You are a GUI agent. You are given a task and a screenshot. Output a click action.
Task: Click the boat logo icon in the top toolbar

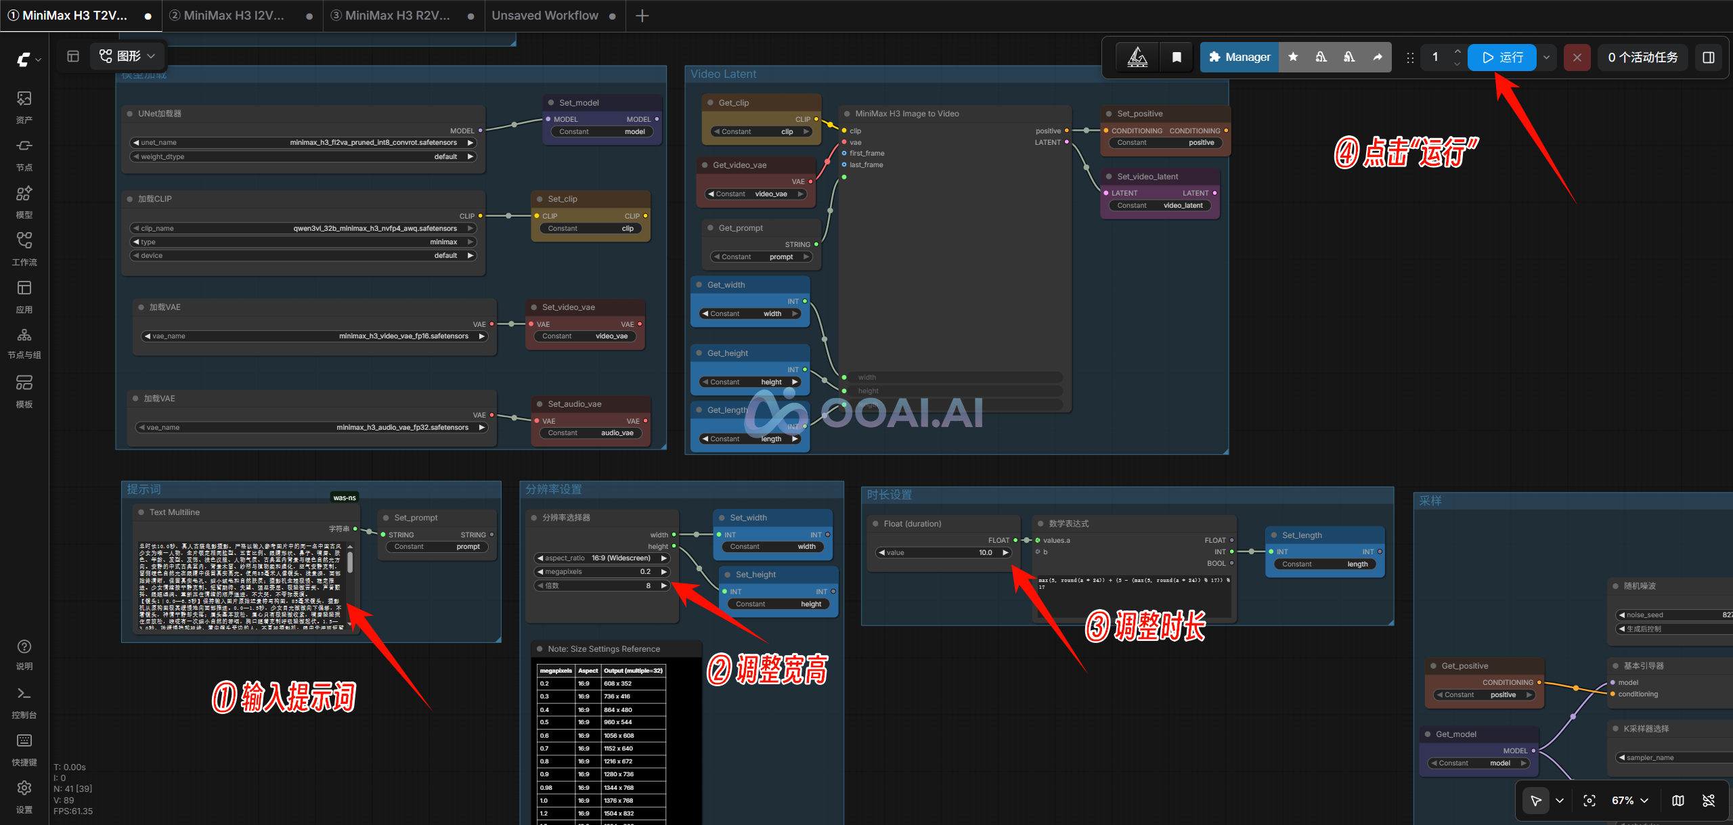point(1137,57)
